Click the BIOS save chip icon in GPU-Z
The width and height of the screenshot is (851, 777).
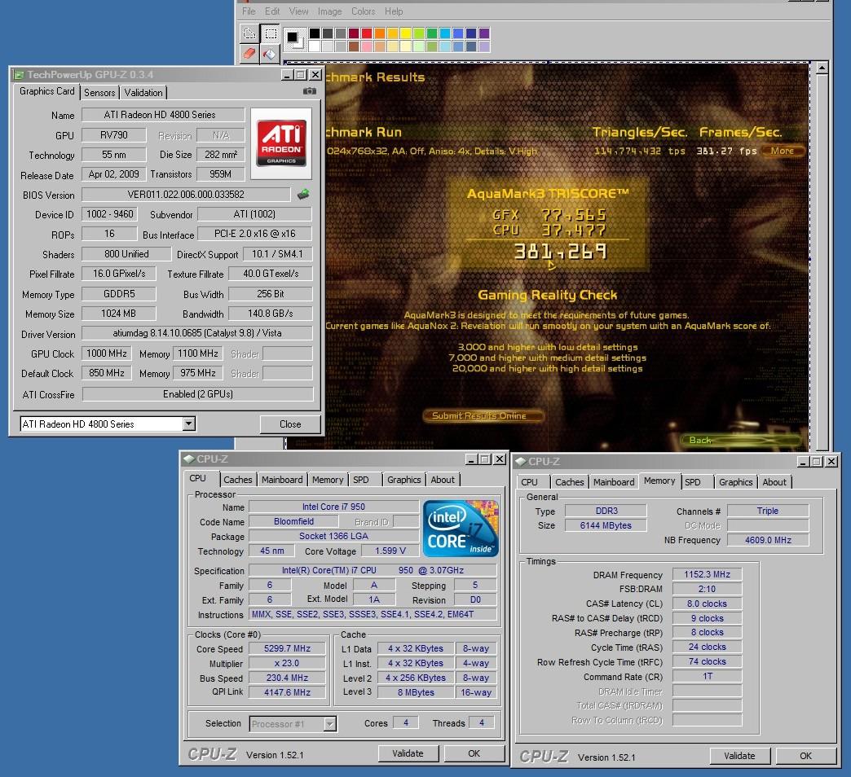303,194
